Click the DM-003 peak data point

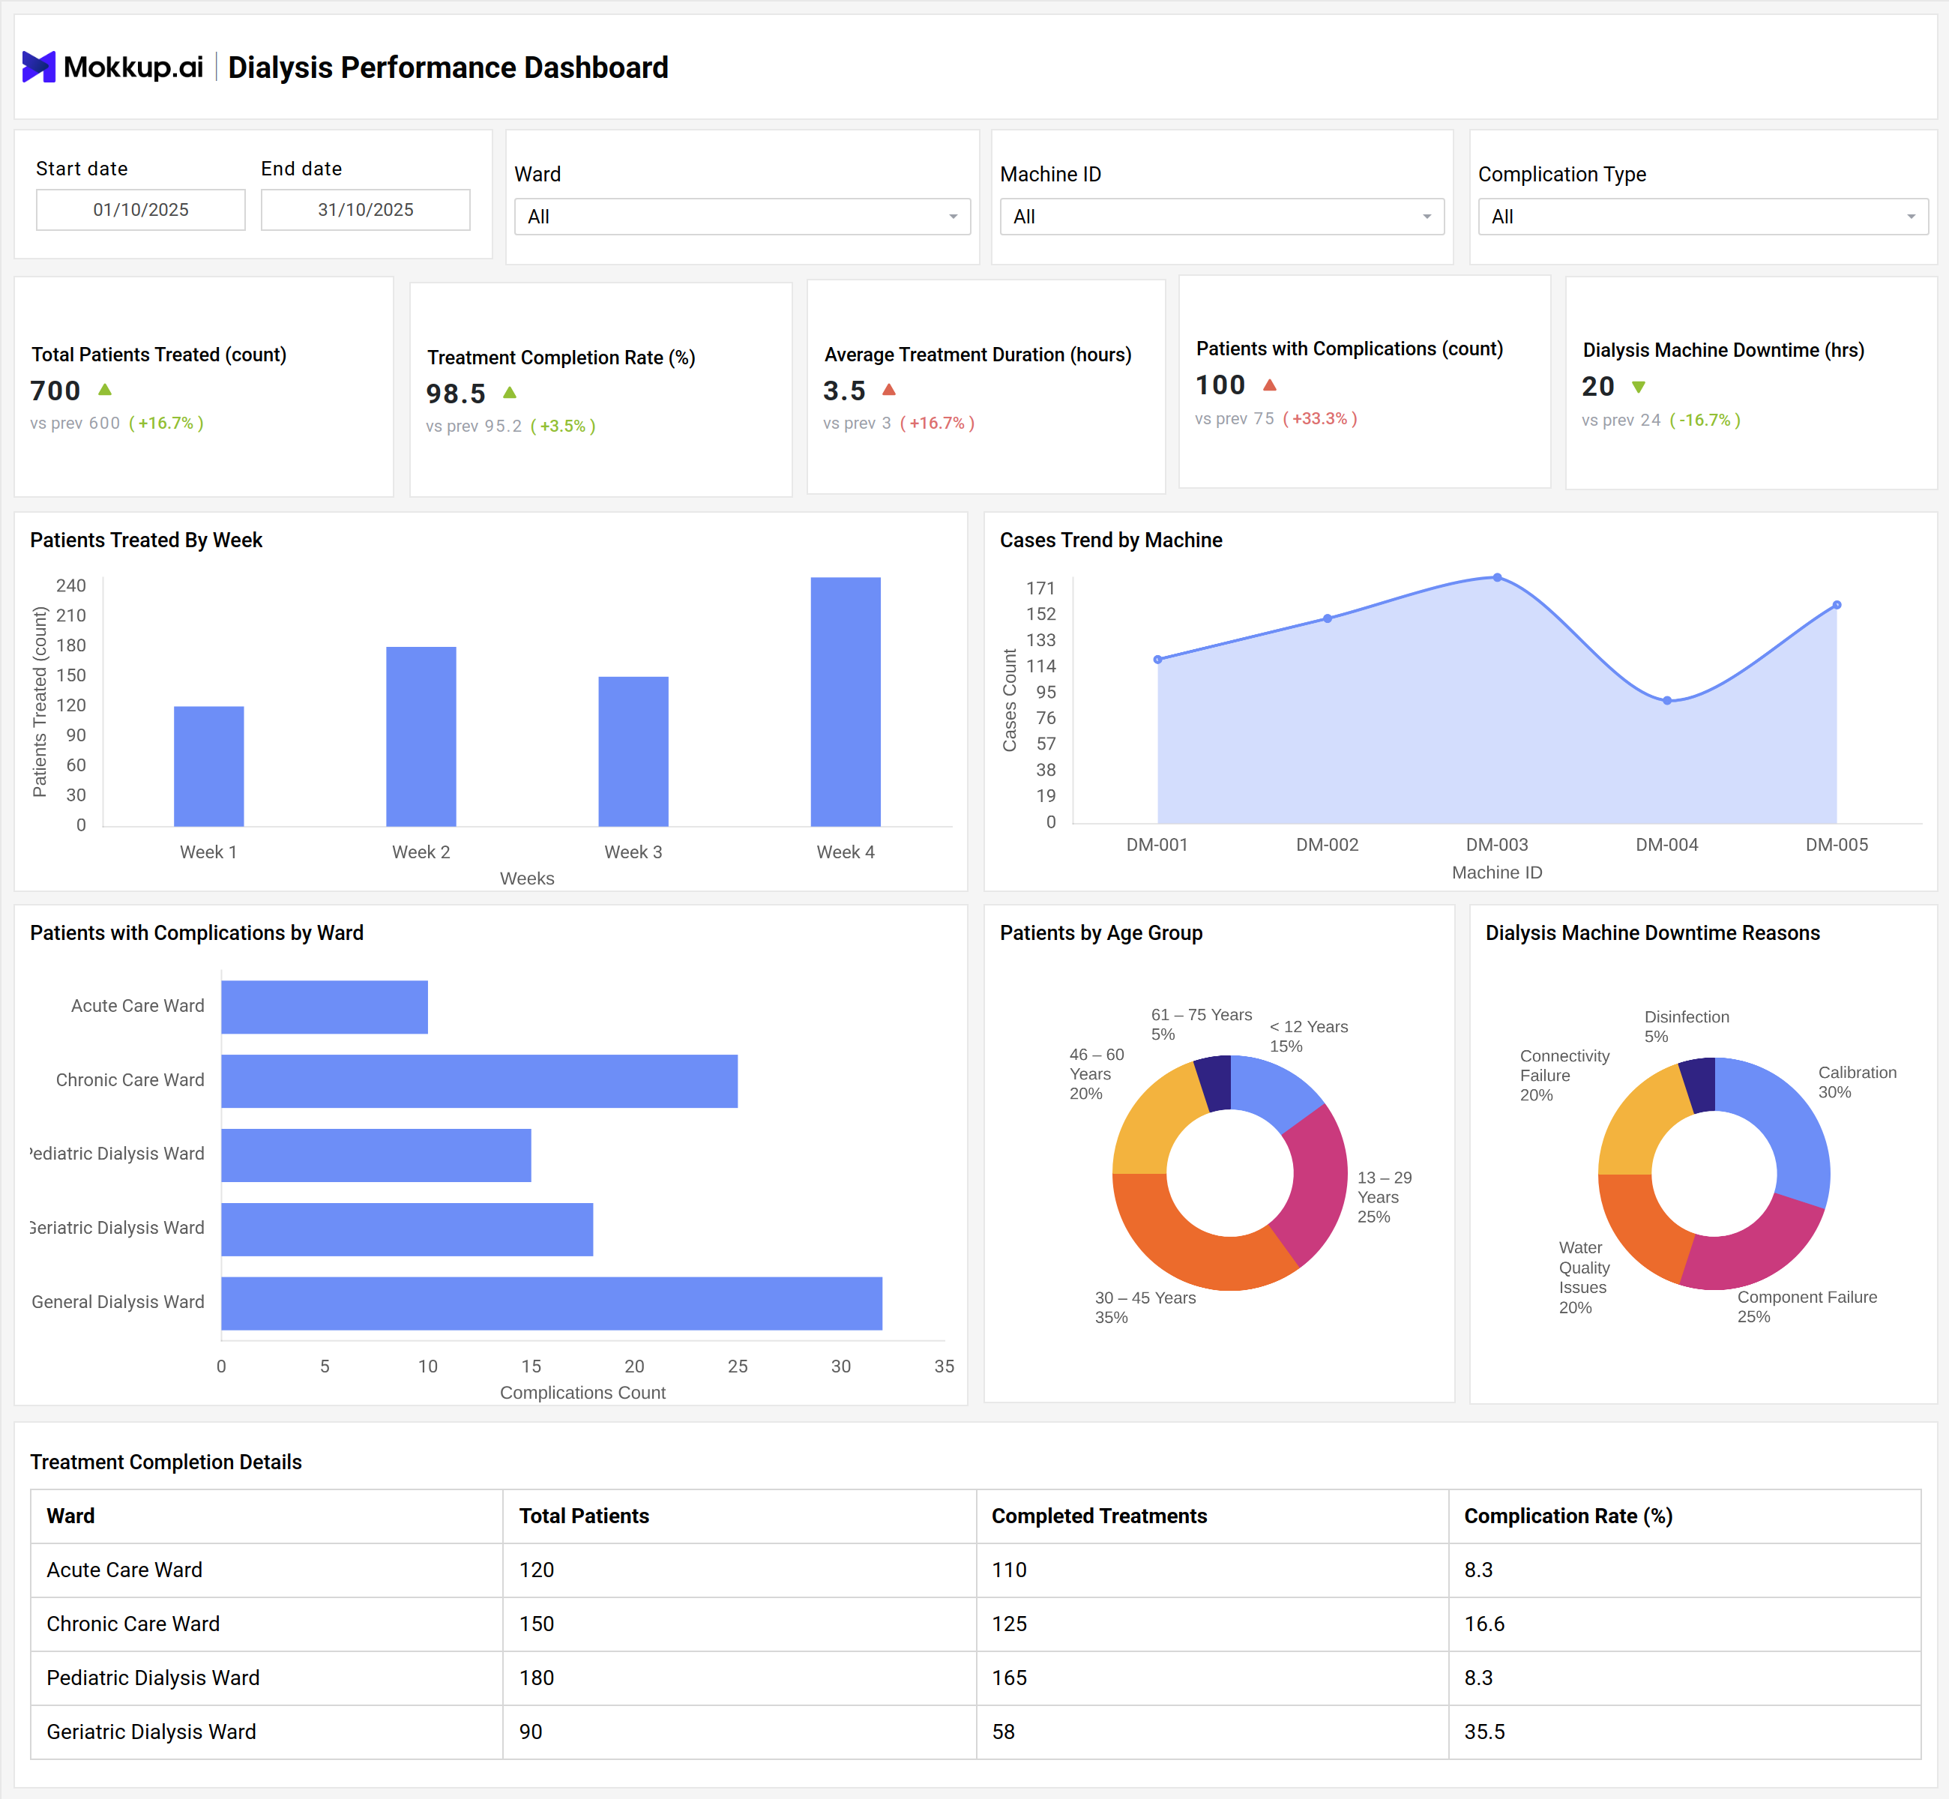(1497, 577)
